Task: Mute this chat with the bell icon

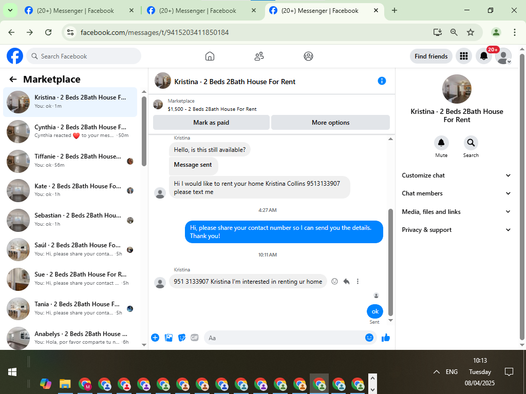Action: pos(441,143)
